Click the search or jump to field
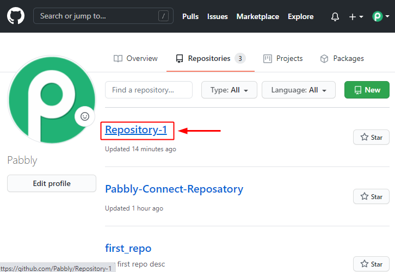 pos(103,16)
